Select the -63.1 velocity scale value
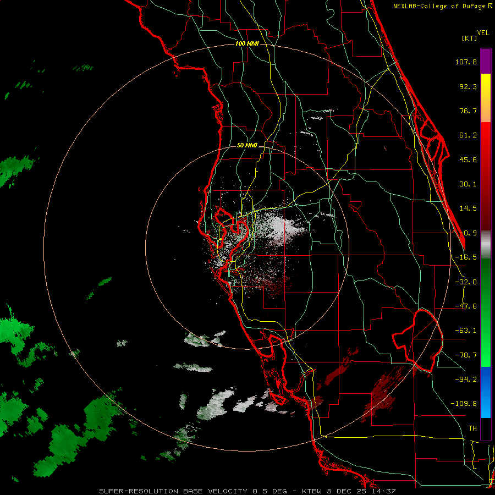The width and height of the screenshot is (495, 495). tap(466, 331)
